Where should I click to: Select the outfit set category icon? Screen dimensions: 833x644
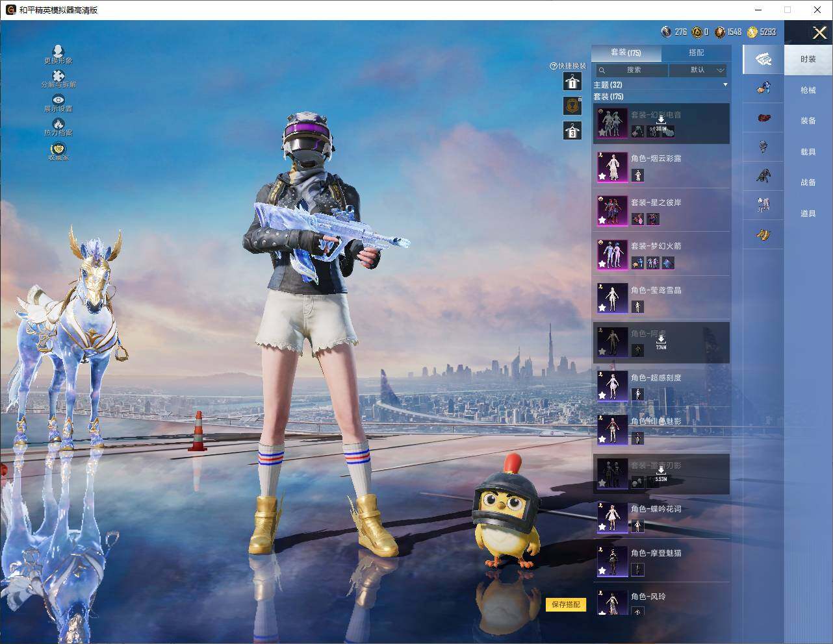[763, 60]
